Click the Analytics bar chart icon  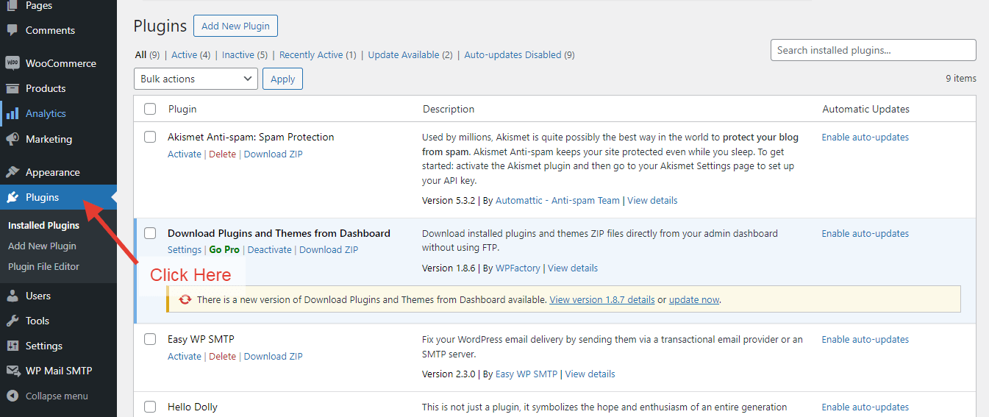click(x=13, y=113)
